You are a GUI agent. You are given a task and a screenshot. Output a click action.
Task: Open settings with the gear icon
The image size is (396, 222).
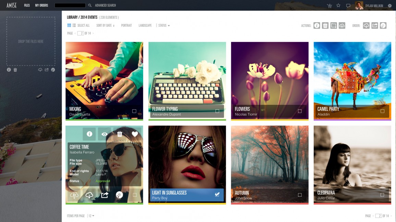[390, 6]
